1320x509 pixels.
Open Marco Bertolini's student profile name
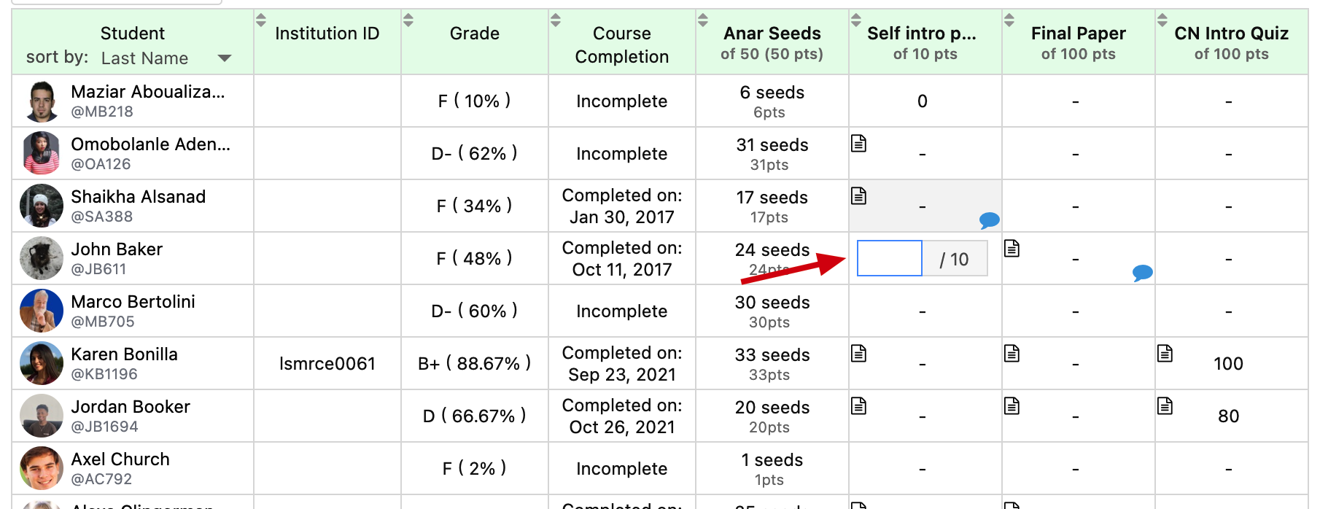133,302
